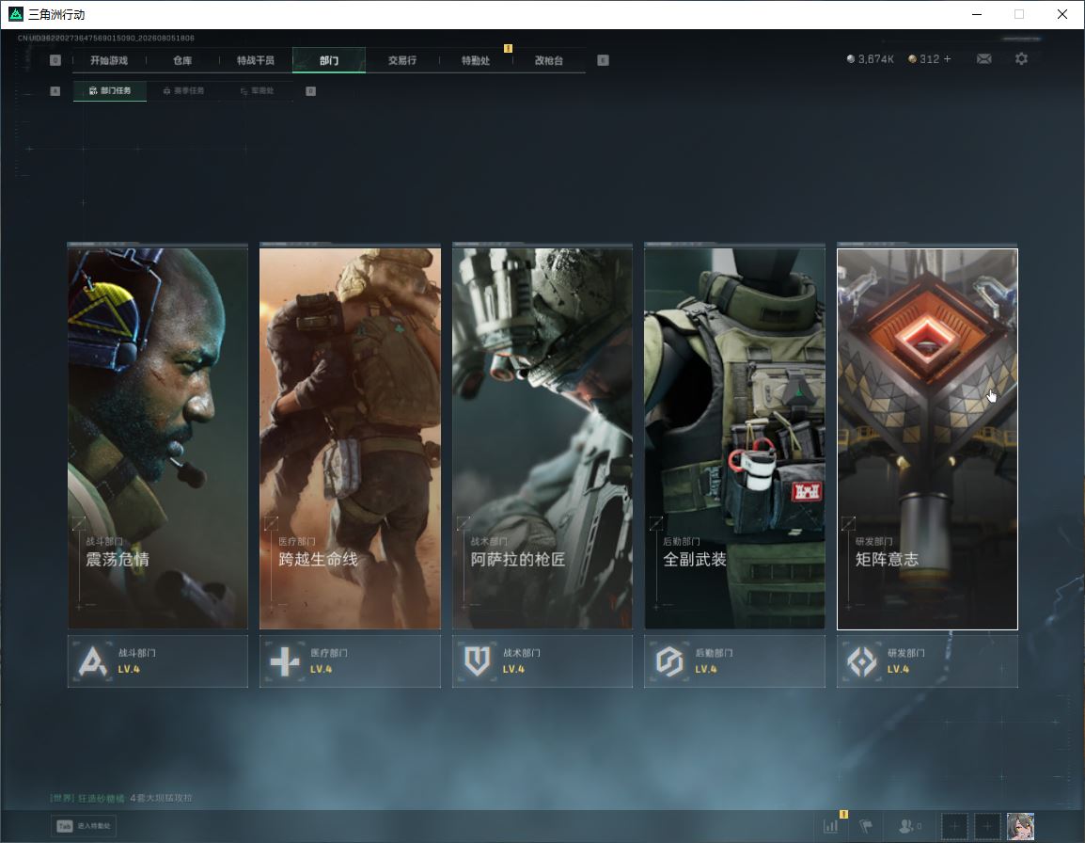1085x843 pixels.
Task: Click the 研发部门 level label
Action: (x=898, y=669)
